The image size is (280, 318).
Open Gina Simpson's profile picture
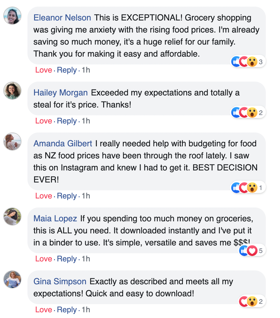click(x=12, y=279)
